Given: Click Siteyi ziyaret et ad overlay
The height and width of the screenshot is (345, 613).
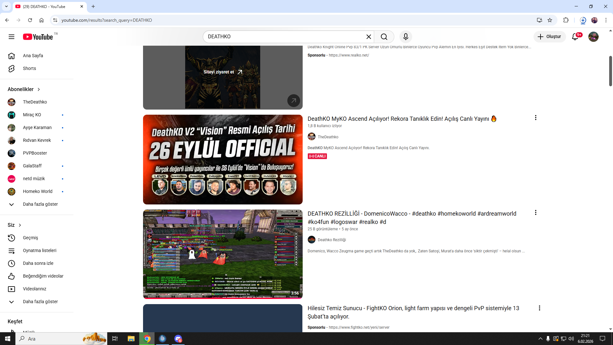Looking at the screenshot, I should click(x=223, y=72).
